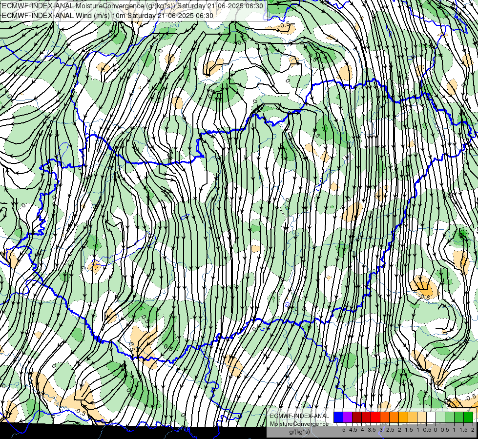Image resolution: width=478 pixels, height=439 pixels.
Task: Click the white legend color swatch
Action: [x=431, y=417]
